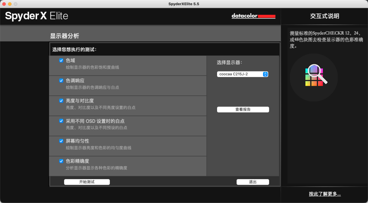
Task: Disable the 亮度与对比度 test
Action: click(61, 101)
